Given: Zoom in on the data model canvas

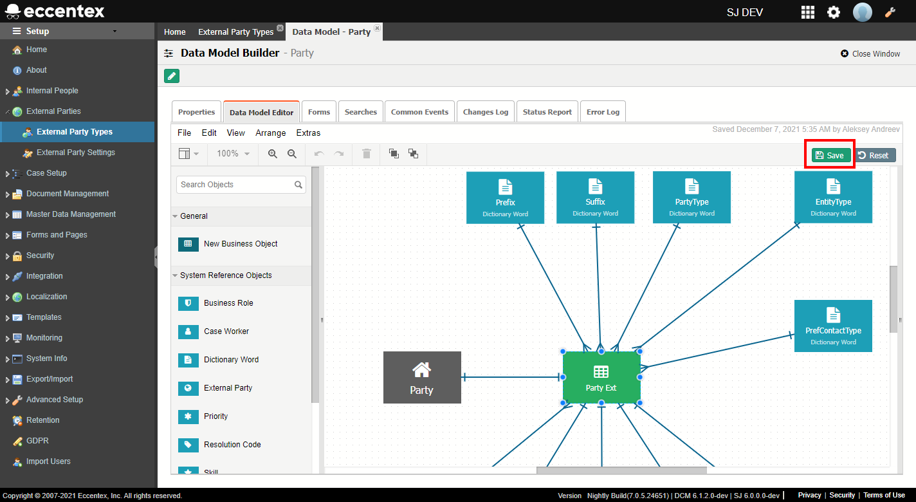Looking at the screenshot, I should point(272,154).
